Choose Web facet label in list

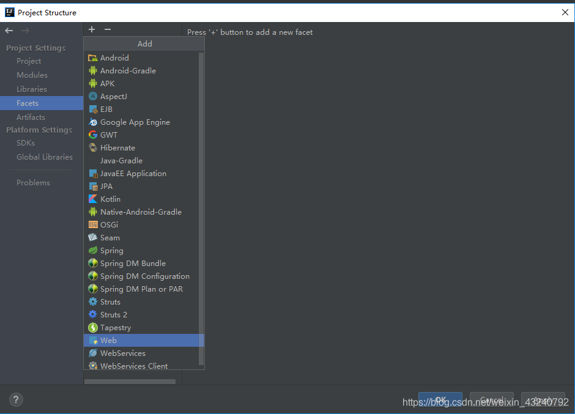[108, 340]
